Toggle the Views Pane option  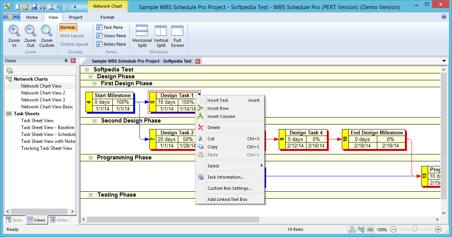point(111,36)
